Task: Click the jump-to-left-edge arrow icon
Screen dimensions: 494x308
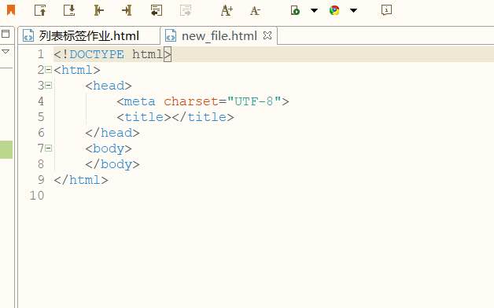Action: [x=98, y=10]
